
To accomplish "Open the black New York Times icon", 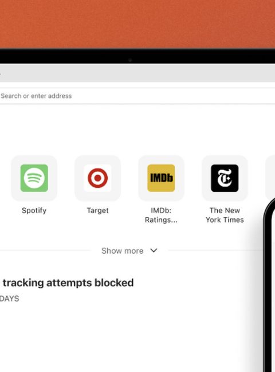I will click(x=225, y=178).
